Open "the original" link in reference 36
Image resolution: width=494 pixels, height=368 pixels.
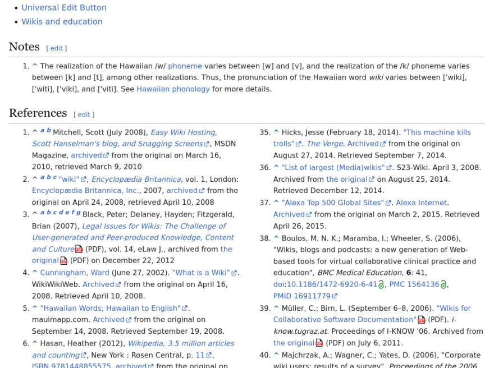[350, 180]
